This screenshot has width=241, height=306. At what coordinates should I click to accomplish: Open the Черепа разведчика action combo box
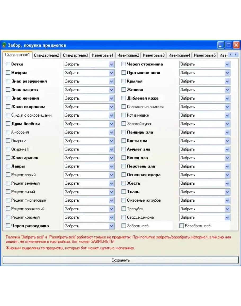(x=111, y=226)
